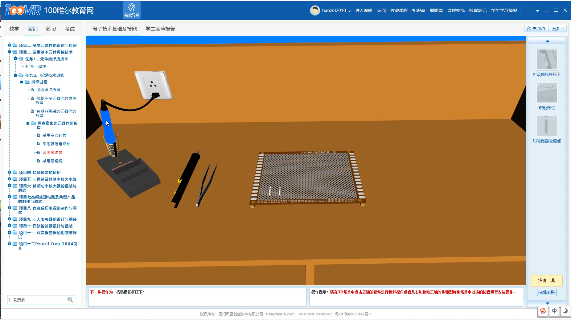The image size is (571, 320).
Task: Toggle the moon icon in input bar
Action: [x=565, y=311]
